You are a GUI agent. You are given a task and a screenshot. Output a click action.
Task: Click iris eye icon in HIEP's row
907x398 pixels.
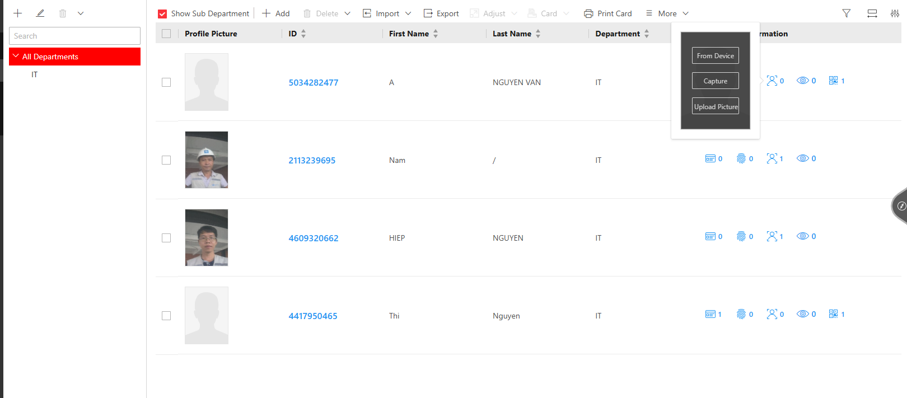pos(803,236)
